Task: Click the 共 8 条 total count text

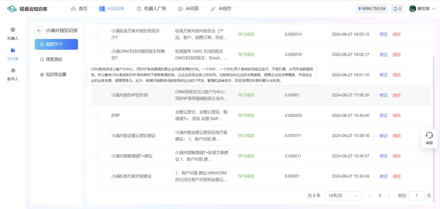Action: [x=314, y=196]
